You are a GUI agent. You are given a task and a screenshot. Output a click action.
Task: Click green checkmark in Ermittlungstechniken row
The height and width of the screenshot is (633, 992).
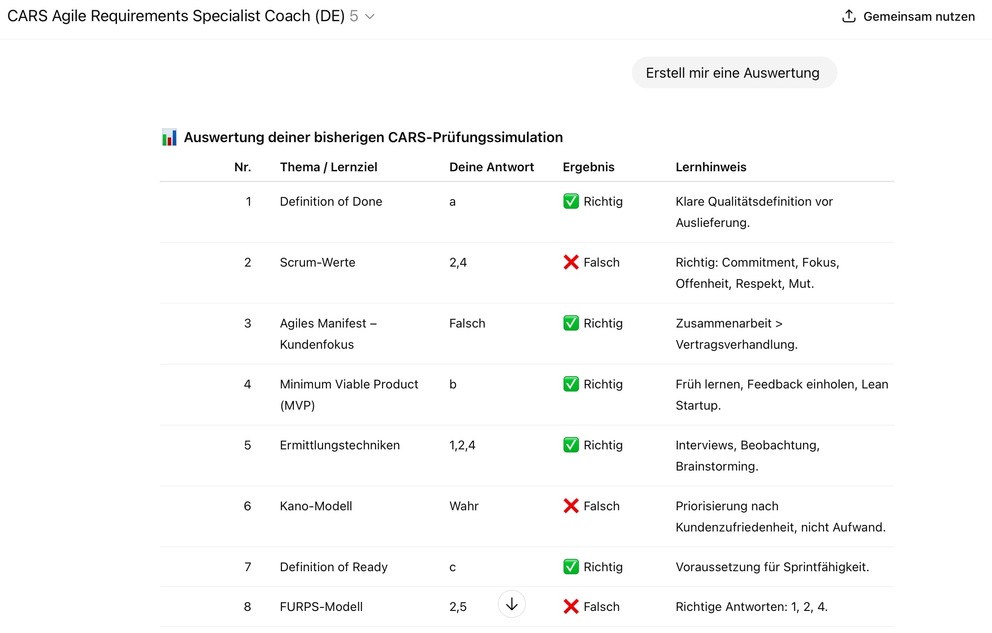[571, 445]
